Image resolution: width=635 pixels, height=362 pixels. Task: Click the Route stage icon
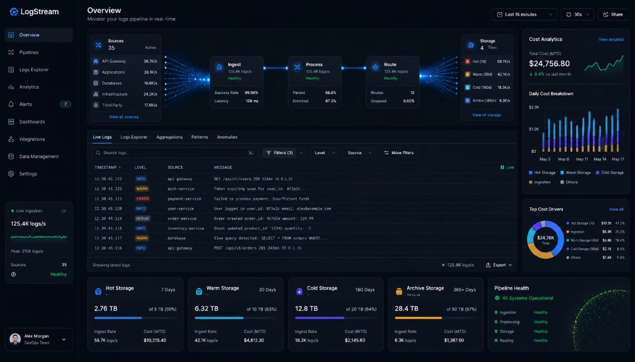tap(375, 67)
